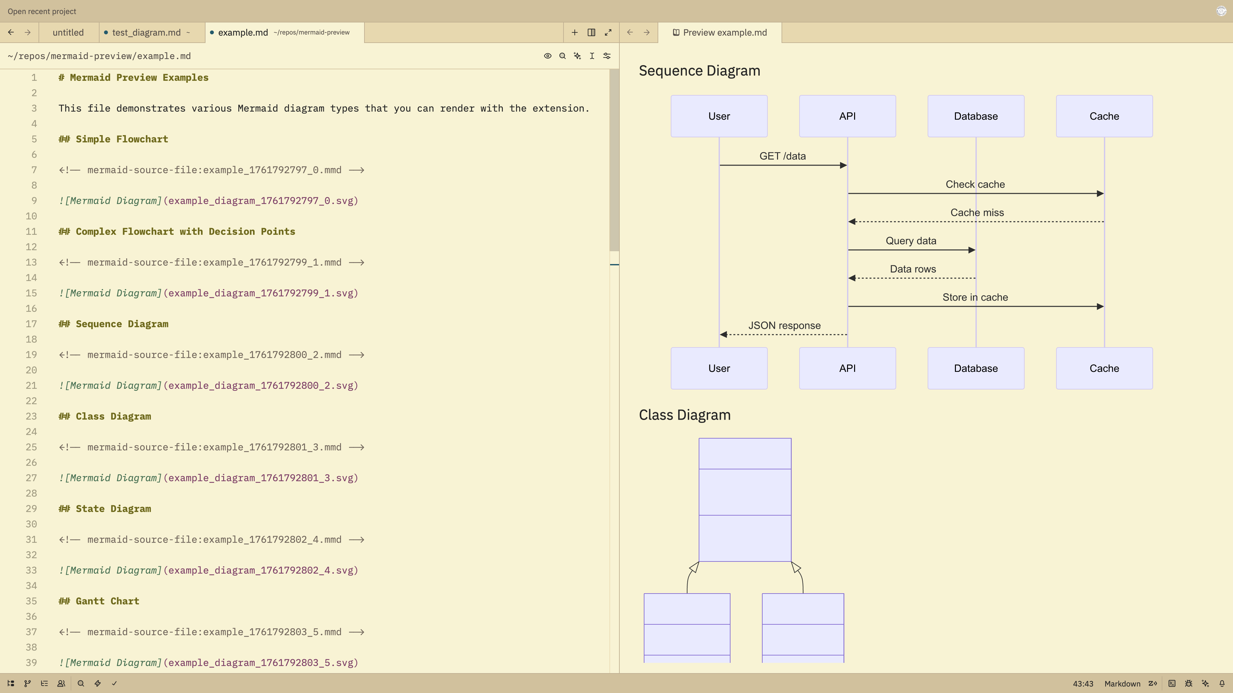Zoom the editor pane with expand arrows
1233x693 pixels.
pyautogui.click(x=608, y=32)
